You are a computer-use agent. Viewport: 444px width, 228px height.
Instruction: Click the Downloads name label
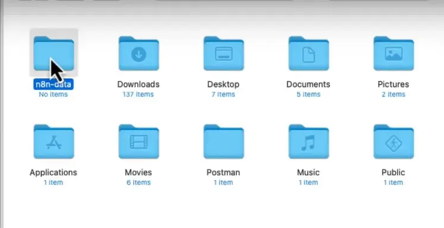coord(138,84)
